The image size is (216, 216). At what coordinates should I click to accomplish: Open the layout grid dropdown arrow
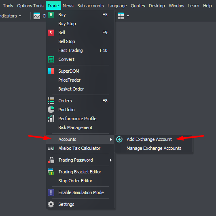click(128, 16)
